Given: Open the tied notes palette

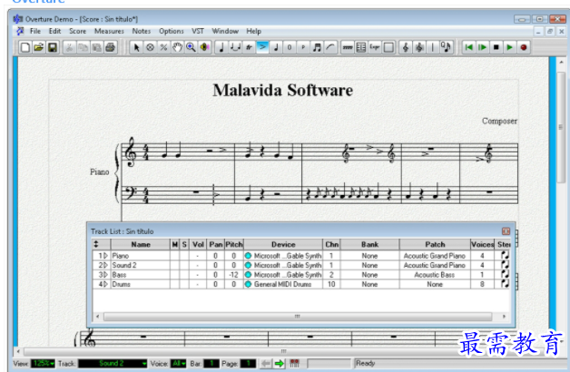Looking at the screenshot, I should (x=235, y=47).
